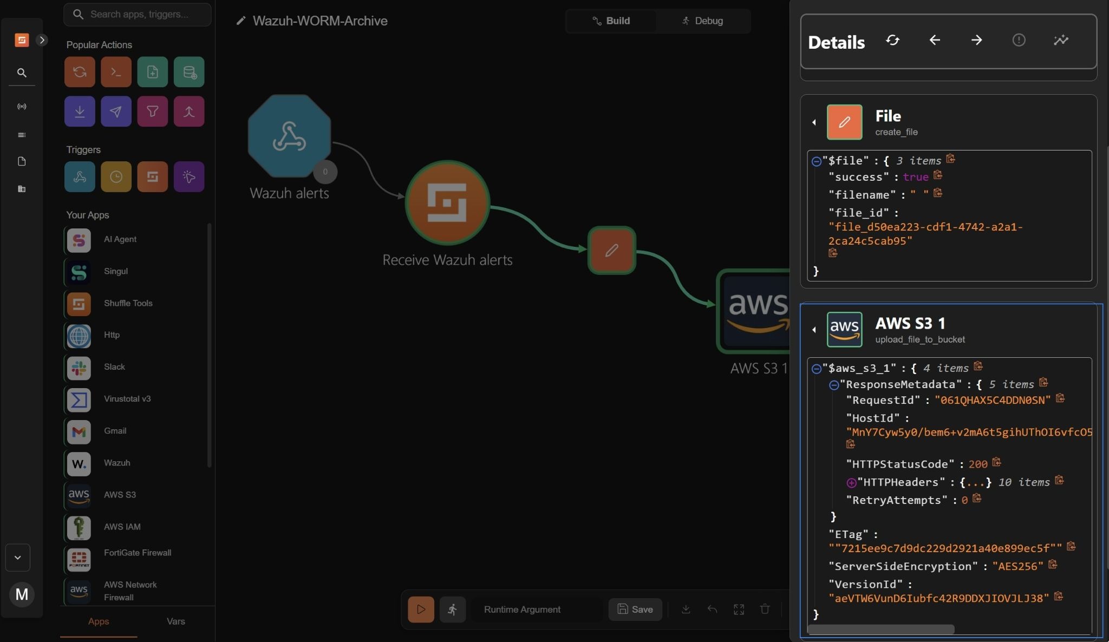
Task: Open the analytics chart icon in Details
Action: [x=1061, y=40]
